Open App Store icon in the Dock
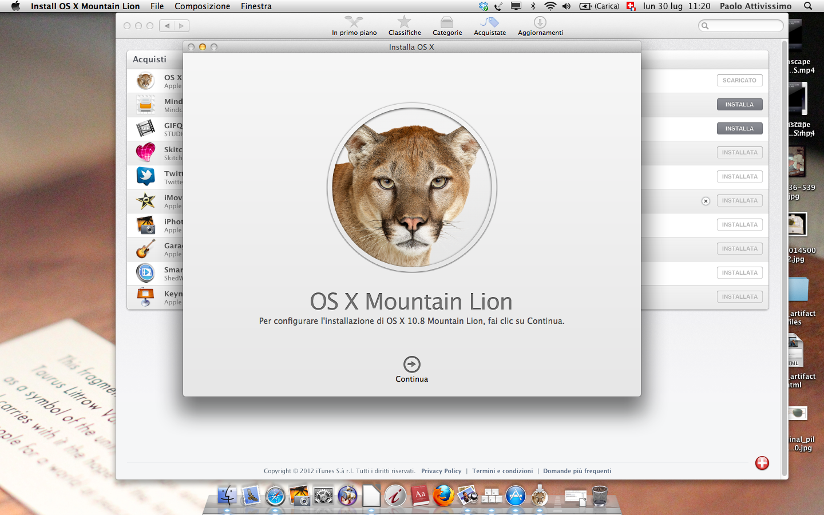This screenshot has height=515, width=824. coord(516,496)
